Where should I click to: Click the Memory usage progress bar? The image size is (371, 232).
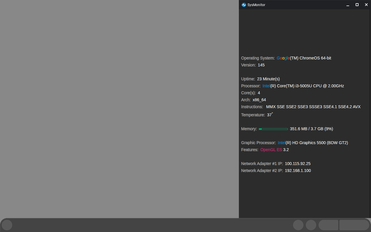click(273, 129)
